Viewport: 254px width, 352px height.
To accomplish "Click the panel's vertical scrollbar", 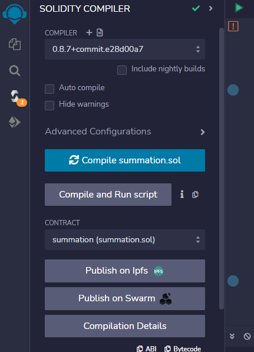I will [x=222, y=169].
